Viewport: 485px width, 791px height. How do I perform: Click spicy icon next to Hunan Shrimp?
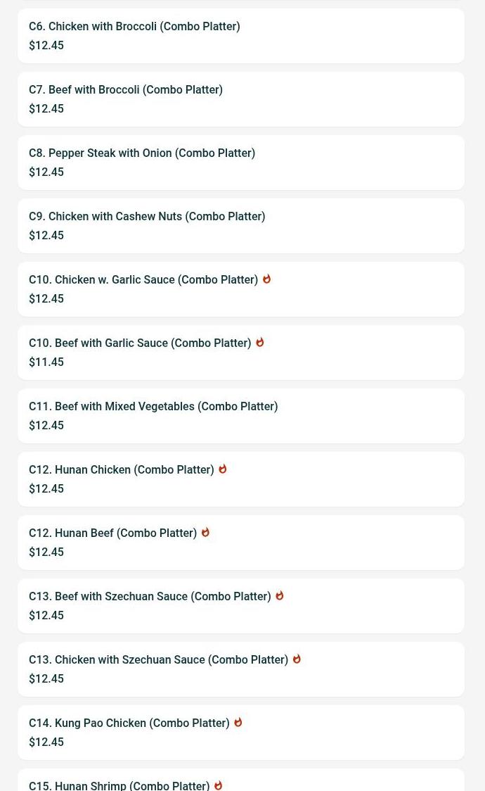coord(218,785)
